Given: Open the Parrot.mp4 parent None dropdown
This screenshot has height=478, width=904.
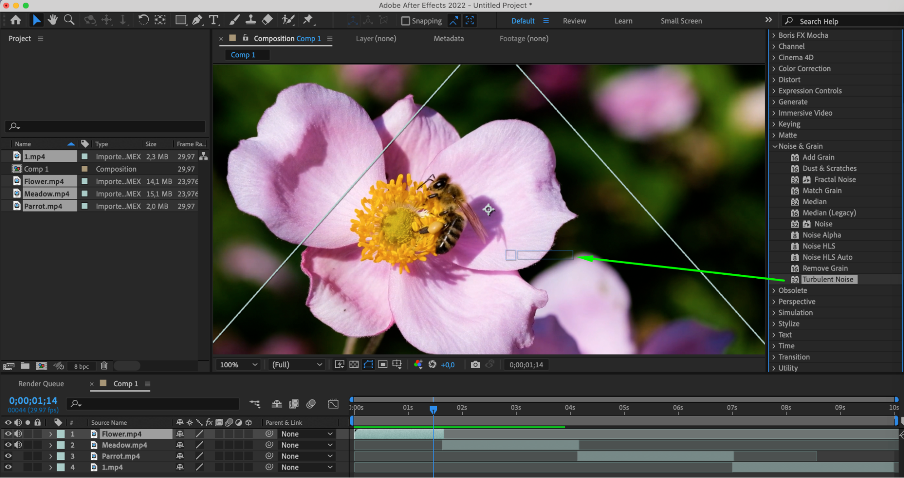Looking at the screenshot, I should 307,456.
